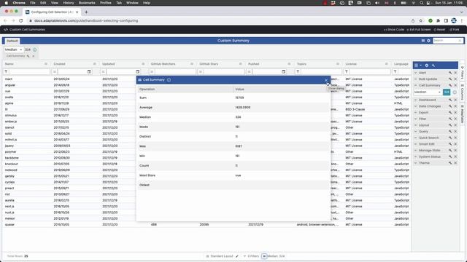
Task: Select the react row name cell
Action: (27, 79)
